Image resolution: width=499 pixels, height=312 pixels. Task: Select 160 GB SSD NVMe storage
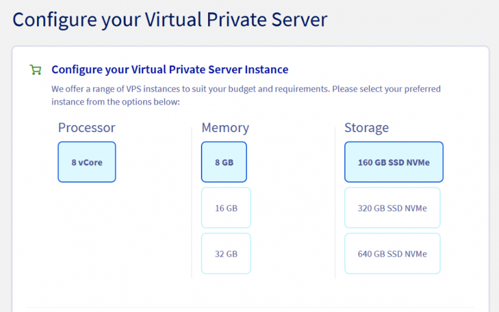coord(393,162)
